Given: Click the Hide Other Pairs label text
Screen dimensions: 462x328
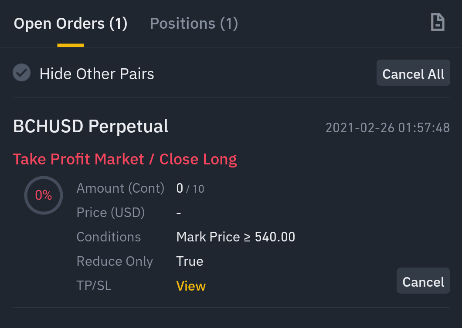Looking at the screenshot, I should [97, 74].
